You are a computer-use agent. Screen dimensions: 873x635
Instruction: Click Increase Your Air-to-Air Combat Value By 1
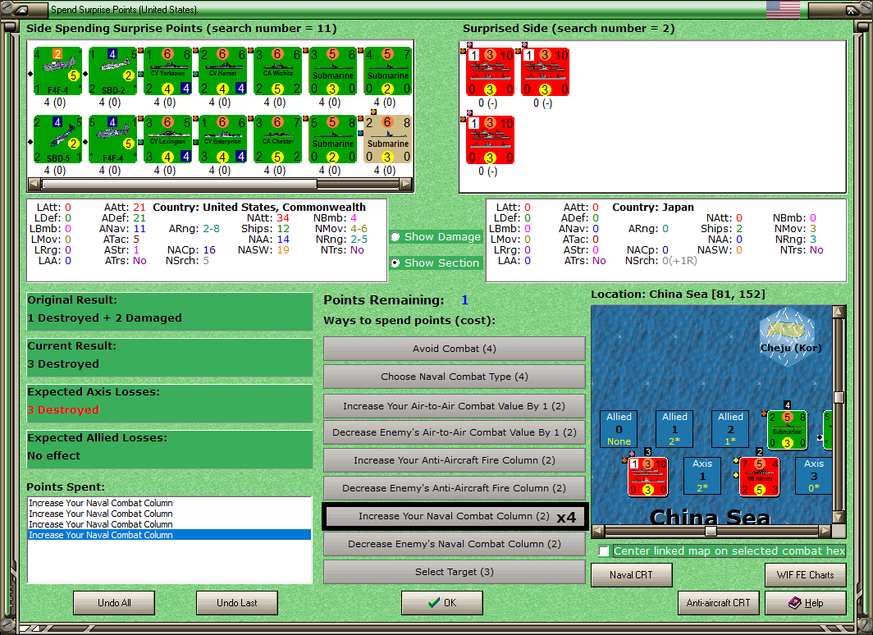[x=455, y=406]
